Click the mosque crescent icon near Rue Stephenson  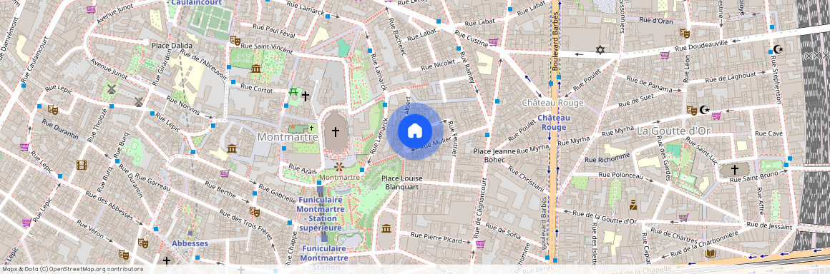point(778,49)
